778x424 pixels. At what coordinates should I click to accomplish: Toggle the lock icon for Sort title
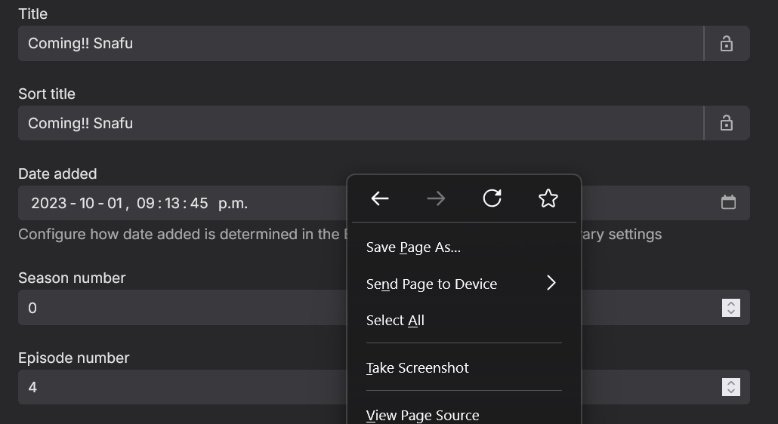(727, 123)
